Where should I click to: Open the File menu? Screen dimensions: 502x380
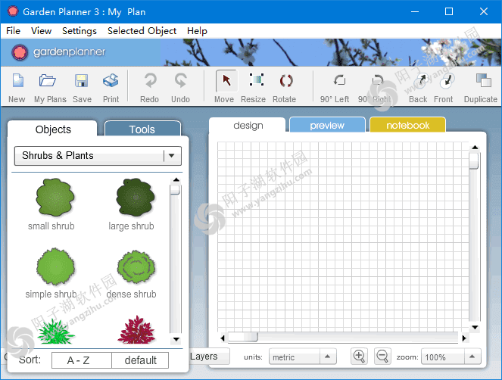coord(13,31)
